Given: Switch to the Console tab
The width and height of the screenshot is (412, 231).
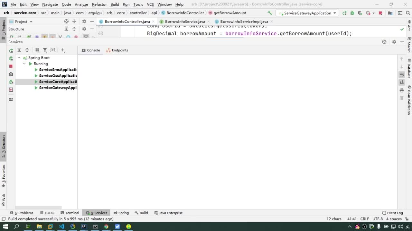Looking at the screenshot, I should point(91,50).
